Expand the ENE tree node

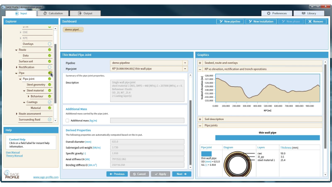21,32
